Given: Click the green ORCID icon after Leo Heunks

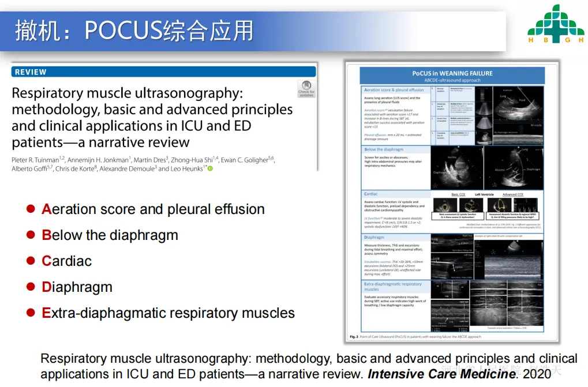Looking at the screenshot, I should point(211,168).
